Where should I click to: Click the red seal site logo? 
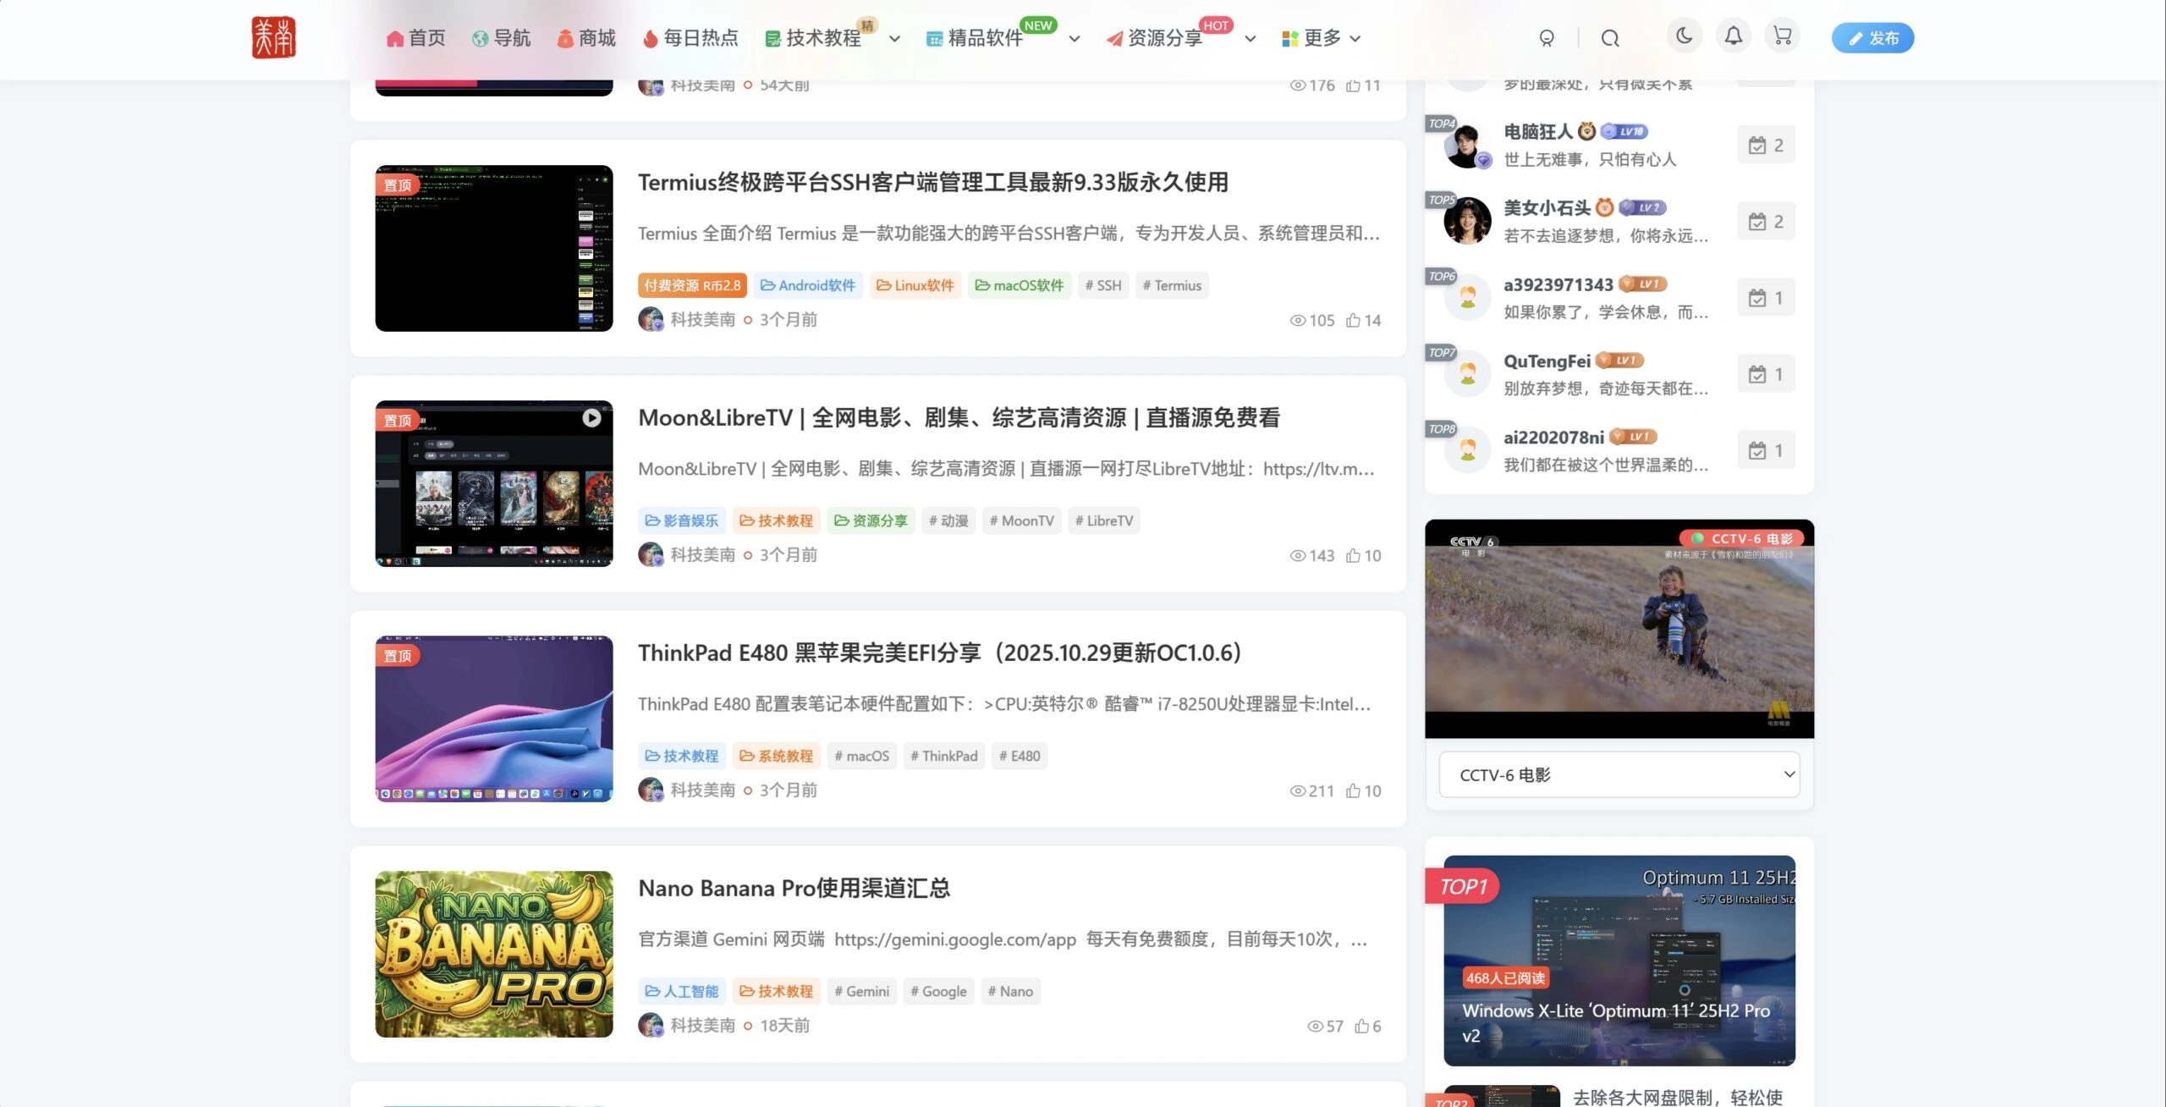273,38
